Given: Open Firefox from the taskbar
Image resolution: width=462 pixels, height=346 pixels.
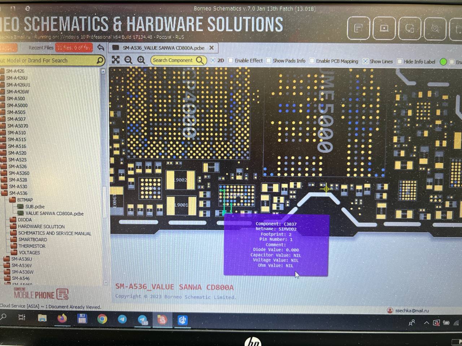Looking at the screenshot, I should coord(62,319).
